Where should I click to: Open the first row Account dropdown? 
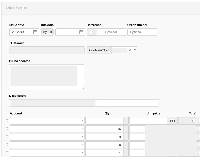click(47, 121)
